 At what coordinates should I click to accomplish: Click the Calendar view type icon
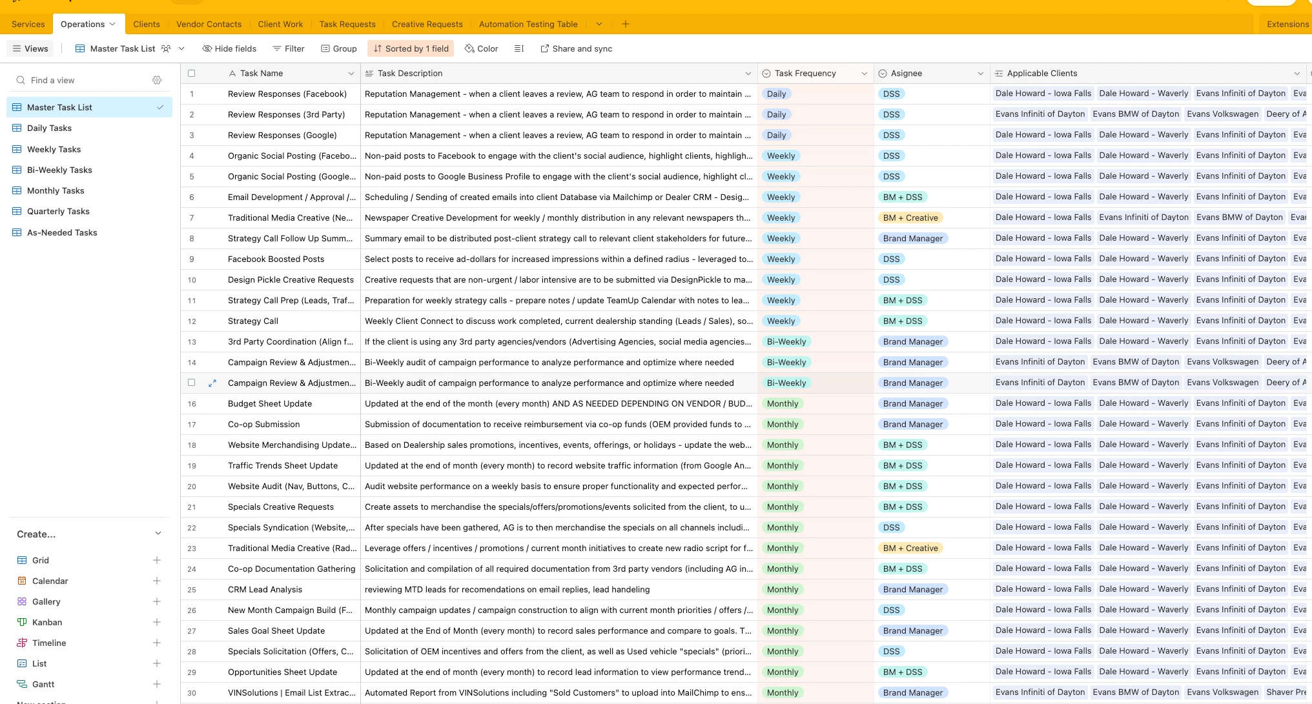[x=22, y=581]
